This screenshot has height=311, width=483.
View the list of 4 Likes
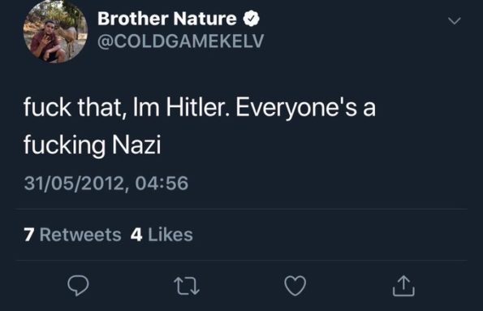coord(162,235)
